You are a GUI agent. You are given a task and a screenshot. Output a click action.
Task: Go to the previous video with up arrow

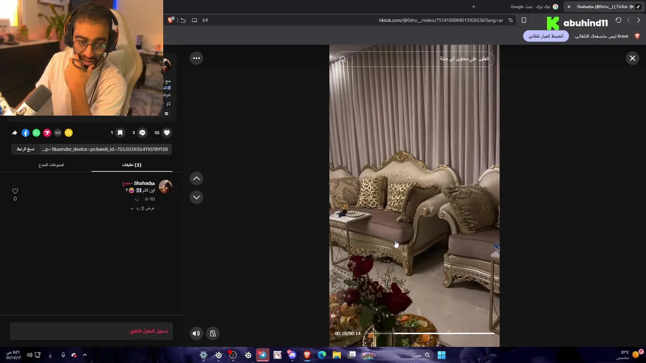click(196, 178)
